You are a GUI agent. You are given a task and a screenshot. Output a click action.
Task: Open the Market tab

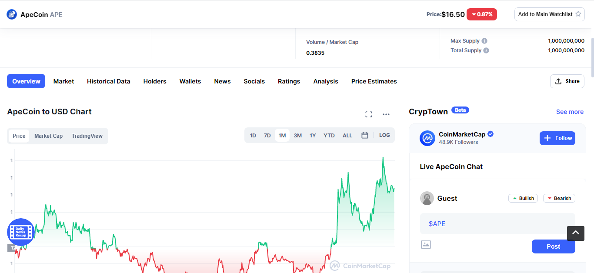point(63,81)
